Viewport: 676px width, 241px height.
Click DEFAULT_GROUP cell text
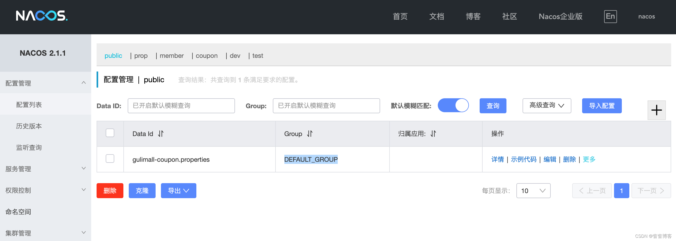click(311, 159)
